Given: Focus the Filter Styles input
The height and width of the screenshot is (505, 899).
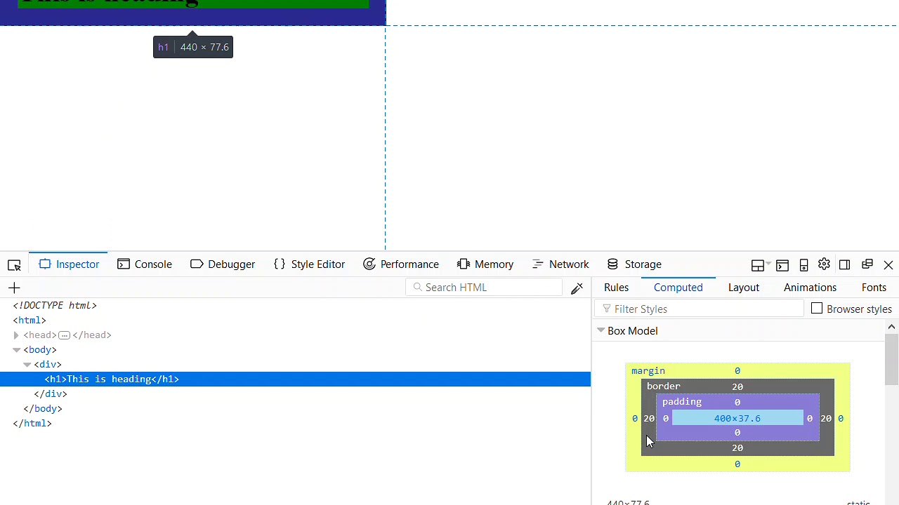Looking at the screenshot, I should coord(700,309).
